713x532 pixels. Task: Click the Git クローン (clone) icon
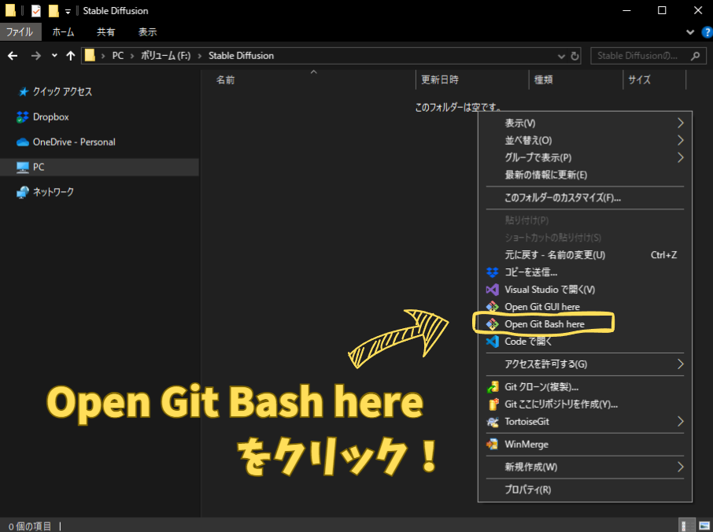[492, 387]
